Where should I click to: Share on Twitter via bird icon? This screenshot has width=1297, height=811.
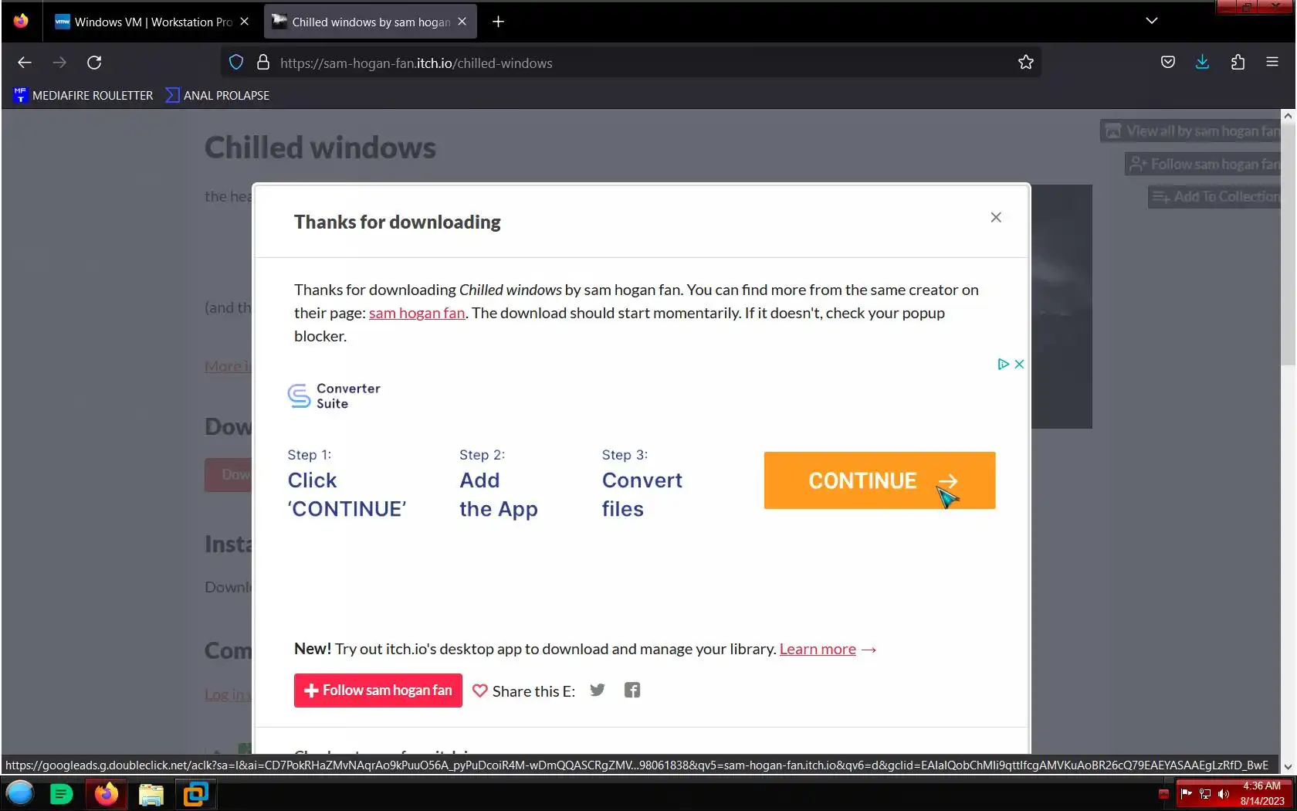(x=598, y=690)
